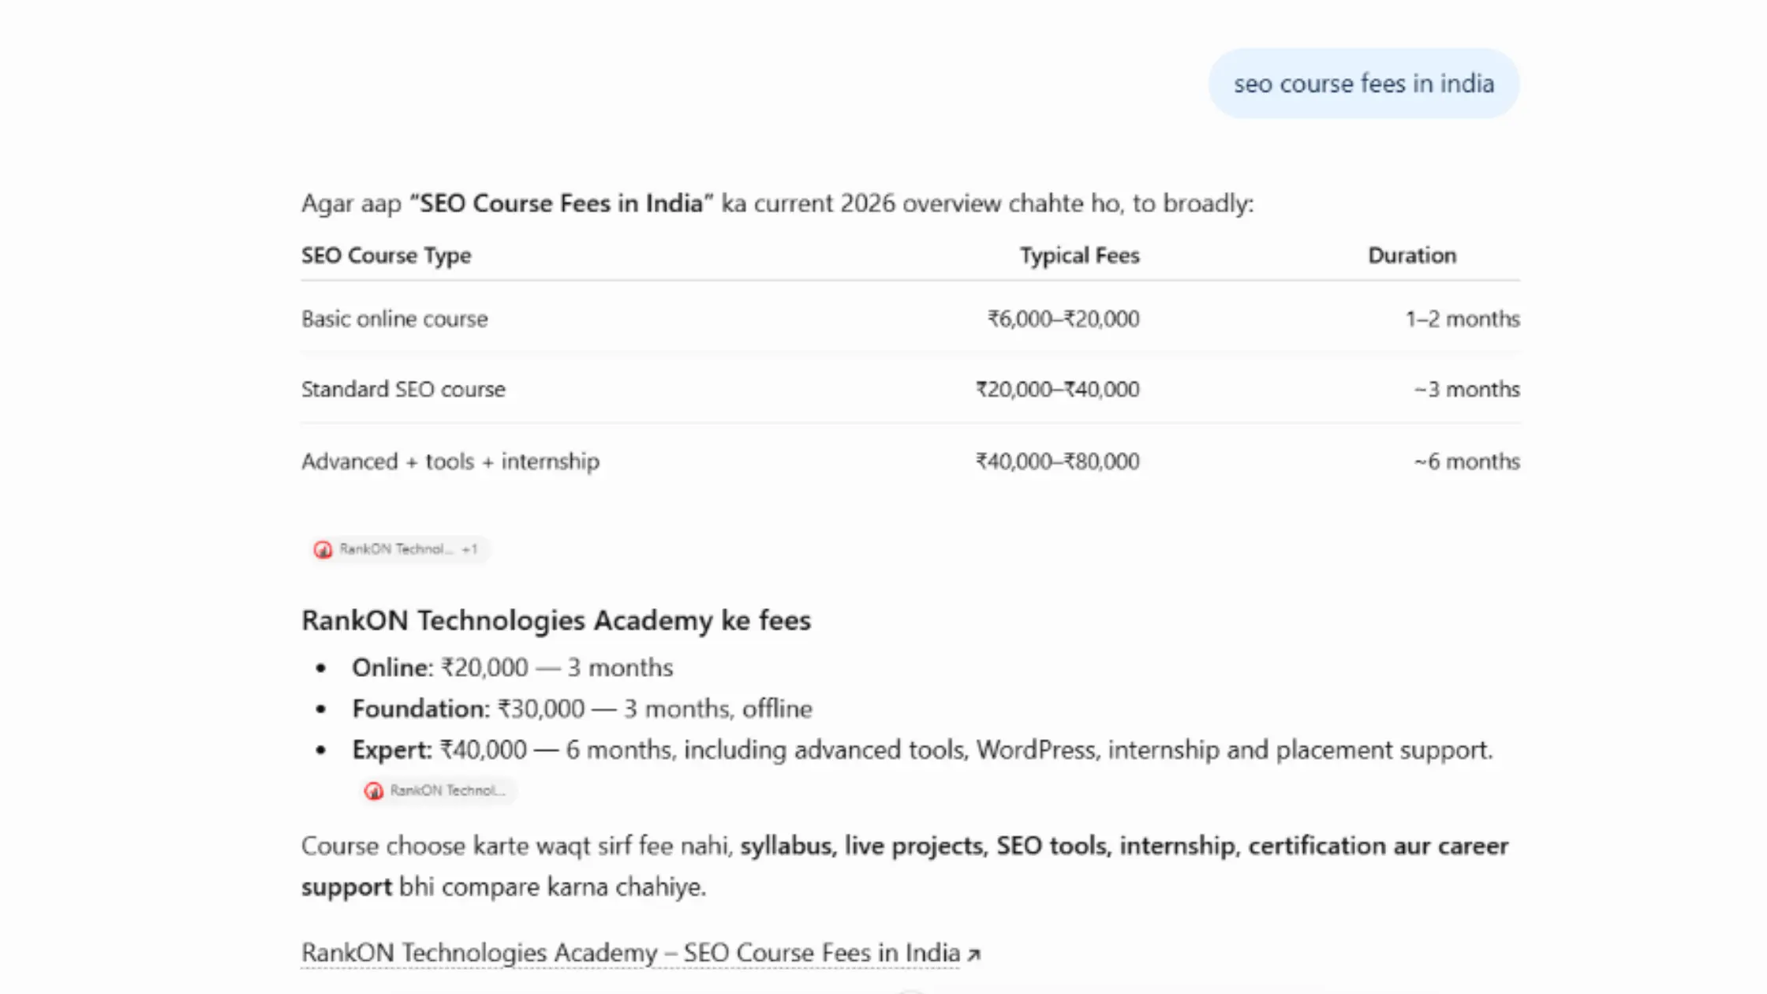Click the RankON favicon in the chip under the Expert bullet
1767x994 pixels.
coord(373,791)
